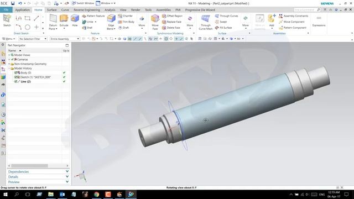
Task: Open the No Selection Filter dropdown
Action: click(33, 39)
